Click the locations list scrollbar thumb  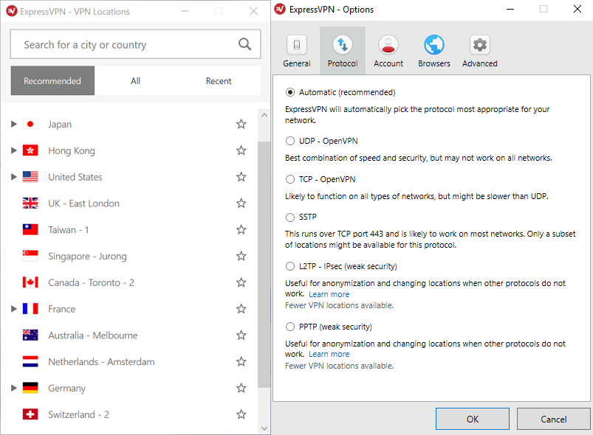pos(264,265)
